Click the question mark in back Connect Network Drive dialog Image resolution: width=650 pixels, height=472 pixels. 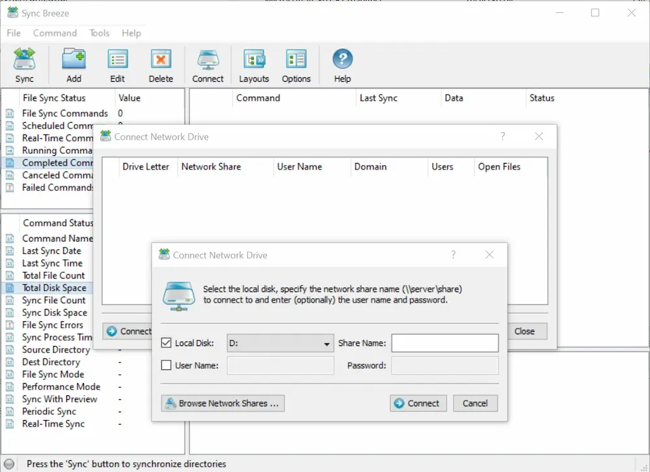[502, 136]
